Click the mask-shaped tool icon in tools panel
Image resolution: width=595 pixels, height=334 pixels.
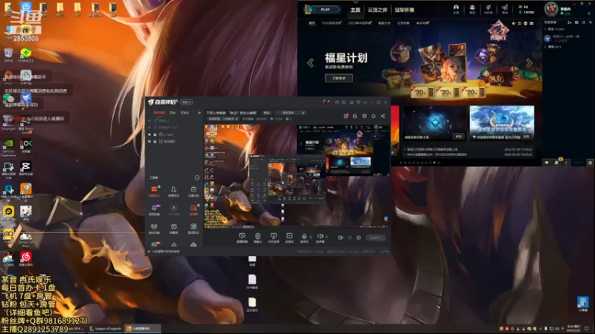[x=154, y=228]
